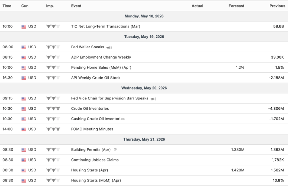288x187 pixels.
Task: Click the US flag beside ADP Employment Change
Action: [24, 58]
